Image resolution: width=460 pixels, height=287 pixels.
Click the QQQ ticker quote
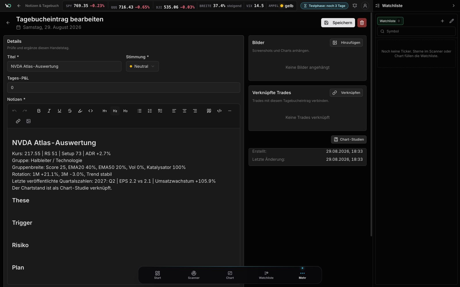pyautogui.click(x=130, y=7)
